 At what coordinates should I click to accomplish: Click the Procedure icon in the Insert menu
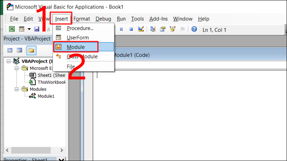click(x=58, y=28)
